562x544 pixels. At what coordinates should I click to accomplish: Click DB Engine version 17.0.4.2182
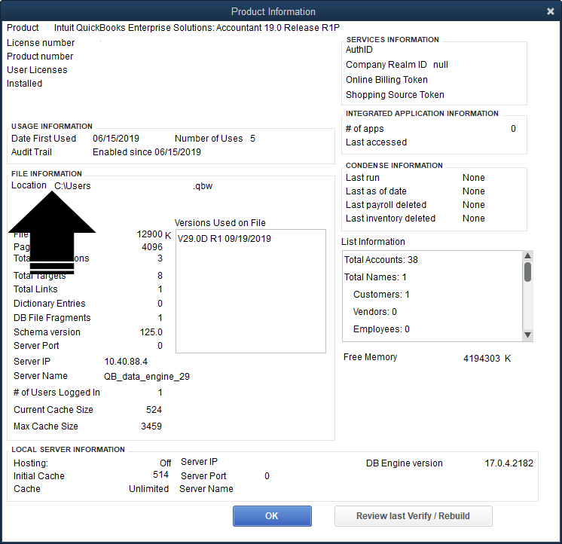[x=509, y=463]
